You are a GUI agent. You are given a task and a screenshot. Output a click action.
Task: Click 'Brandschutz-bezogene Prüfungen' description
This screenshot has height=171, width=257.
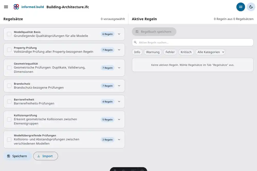(39, 87)
